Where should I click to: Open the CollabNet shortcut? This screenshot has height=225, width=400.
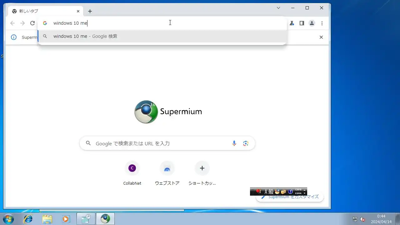coord(132,173)
